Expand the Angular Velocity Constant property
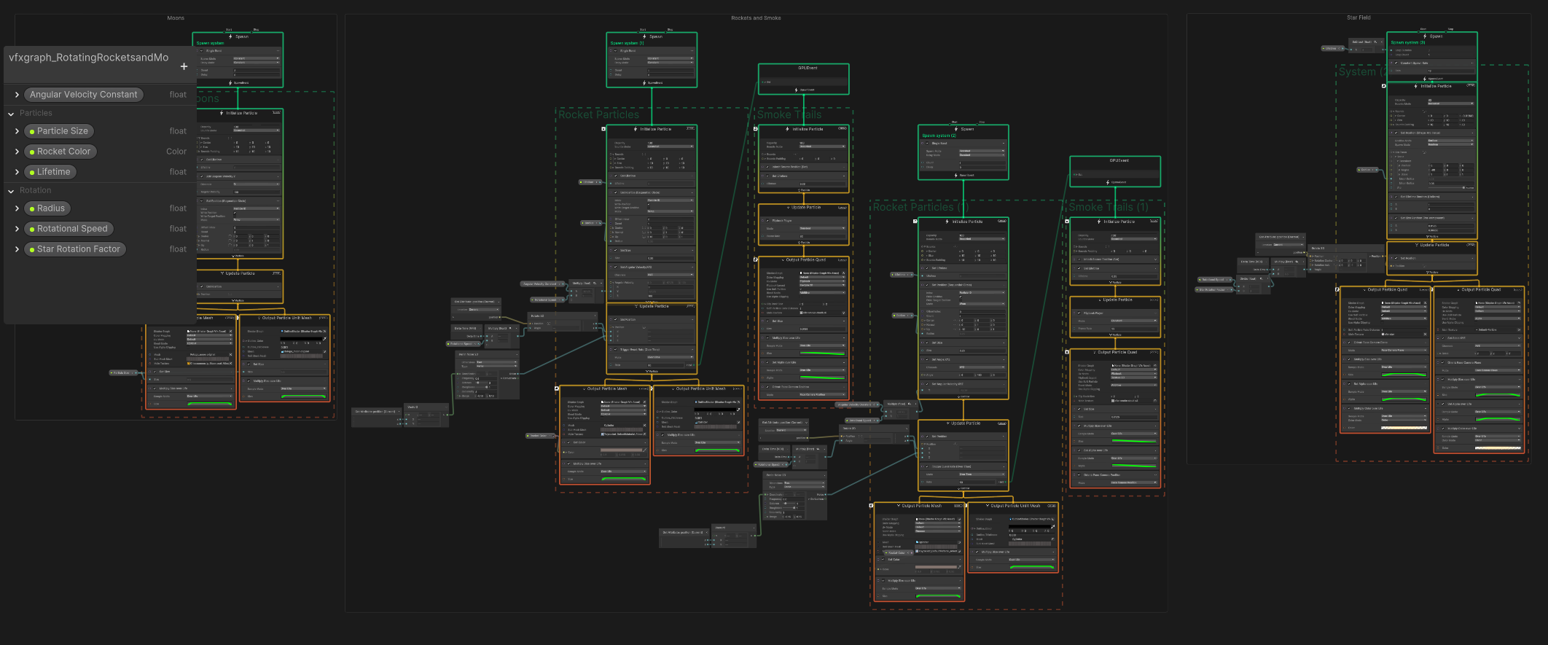 17,95
